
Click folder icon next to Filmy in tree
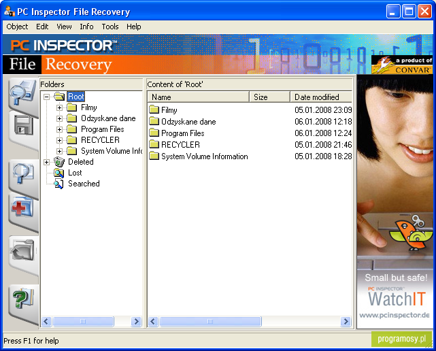[x=72, y=107]
